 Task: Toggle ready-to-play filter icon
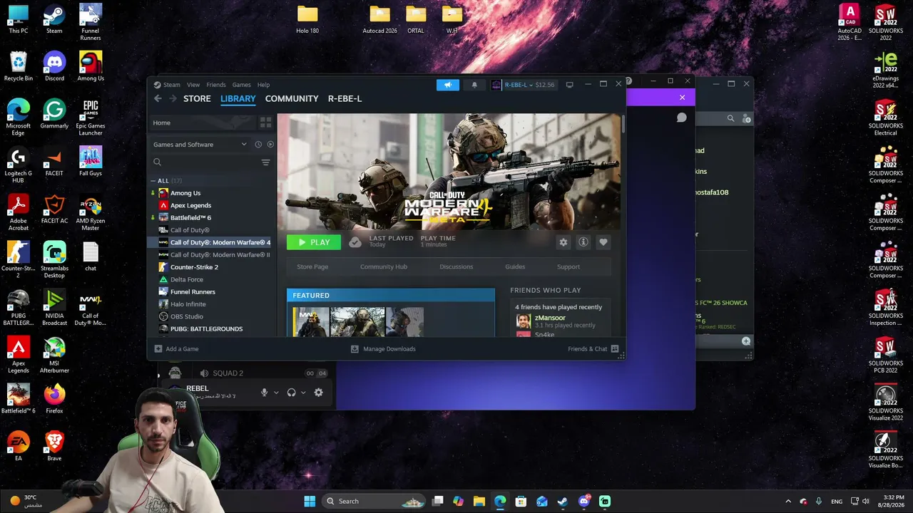pos(270,145)
